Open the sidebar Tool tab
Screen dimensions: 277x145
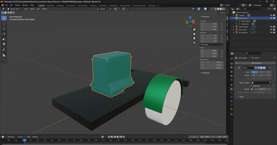coord(227,25)
